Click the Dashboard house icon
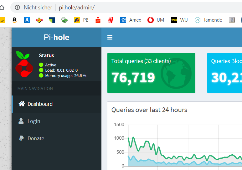Image resolution: width=242 pixels, height=170 pixels. 22,104
